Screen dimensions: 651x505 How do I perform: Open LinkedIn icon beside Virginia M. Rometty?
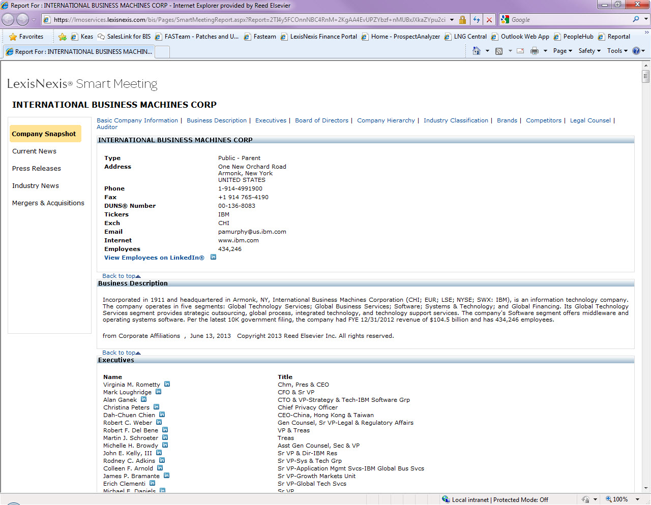tap(167, 384)
